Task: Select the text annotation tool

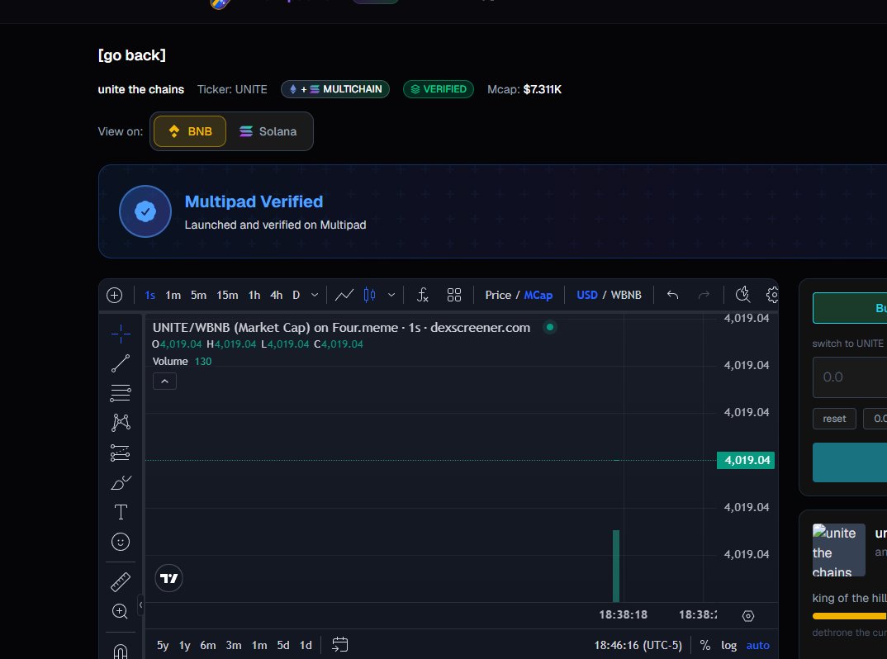Action: tap(121, 512)
